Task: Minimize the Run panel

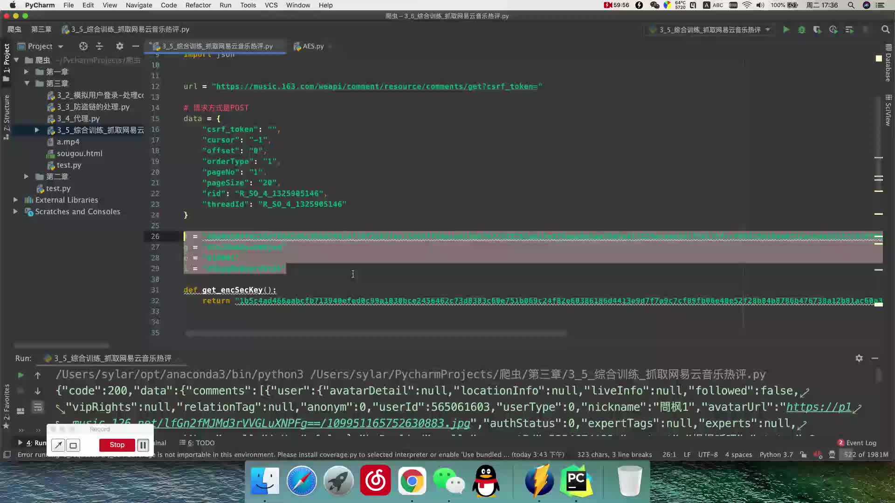Action: [x=875, y=358]
